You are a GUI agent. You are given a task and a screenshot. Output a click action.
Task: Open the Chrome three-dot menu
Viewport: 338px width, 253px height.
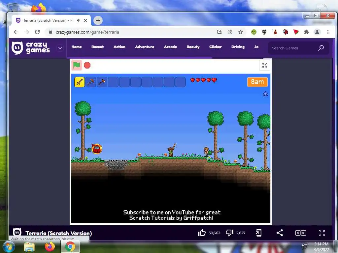[x=328, y=32]
